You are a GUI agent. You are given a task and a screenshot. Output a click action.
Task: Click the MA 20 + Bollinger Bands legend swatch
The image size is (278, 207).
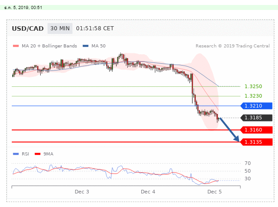click(16, 46)
